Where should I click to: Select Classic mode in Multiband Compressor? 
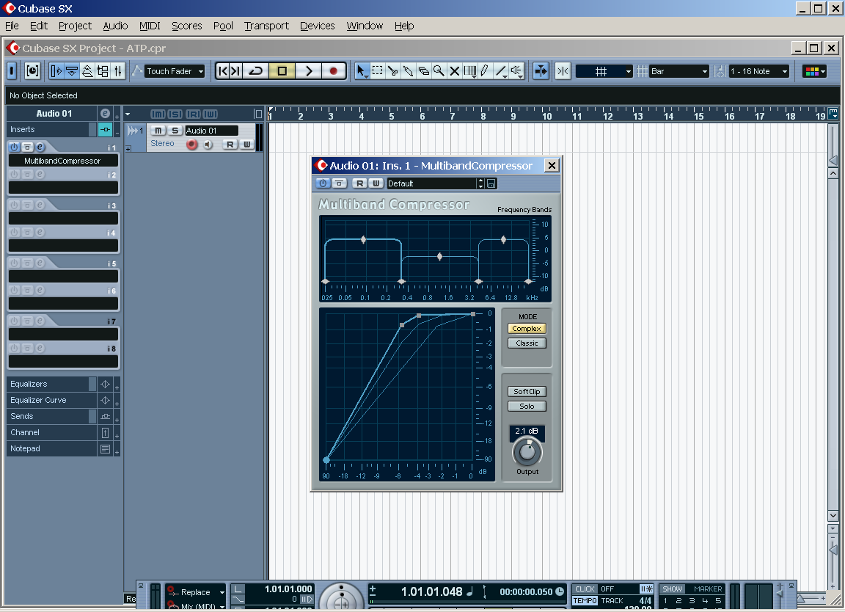[x=527, y=343]
